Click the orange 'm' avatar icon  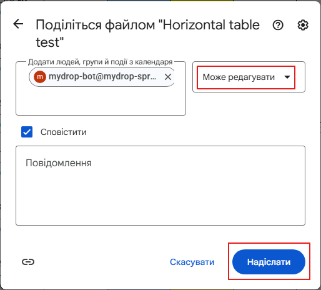[40, 77]
